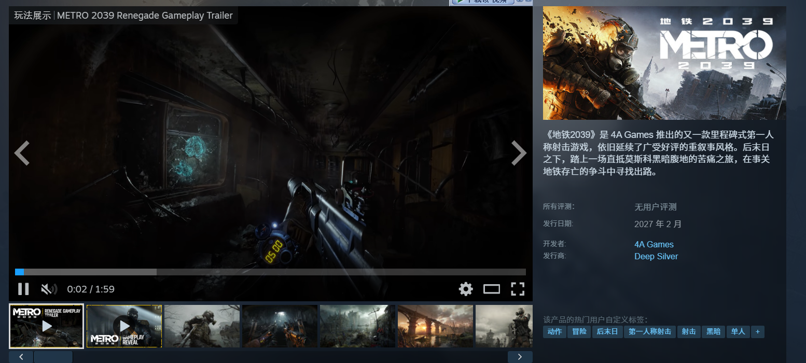Image resolution: width=806 pixels, height=363 pixels.
Task: Open dark tunnel gun screenshot thumbnail
Action: (x=280, y=326)
